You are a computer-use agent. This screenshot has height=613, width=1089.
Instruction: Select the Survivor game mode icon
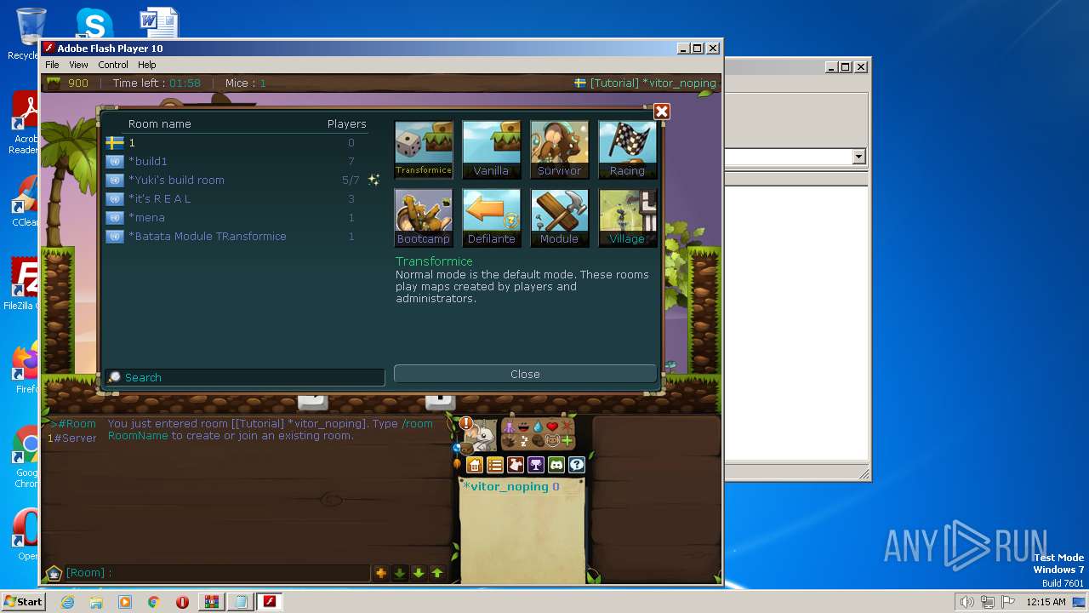tap(559, 149)
